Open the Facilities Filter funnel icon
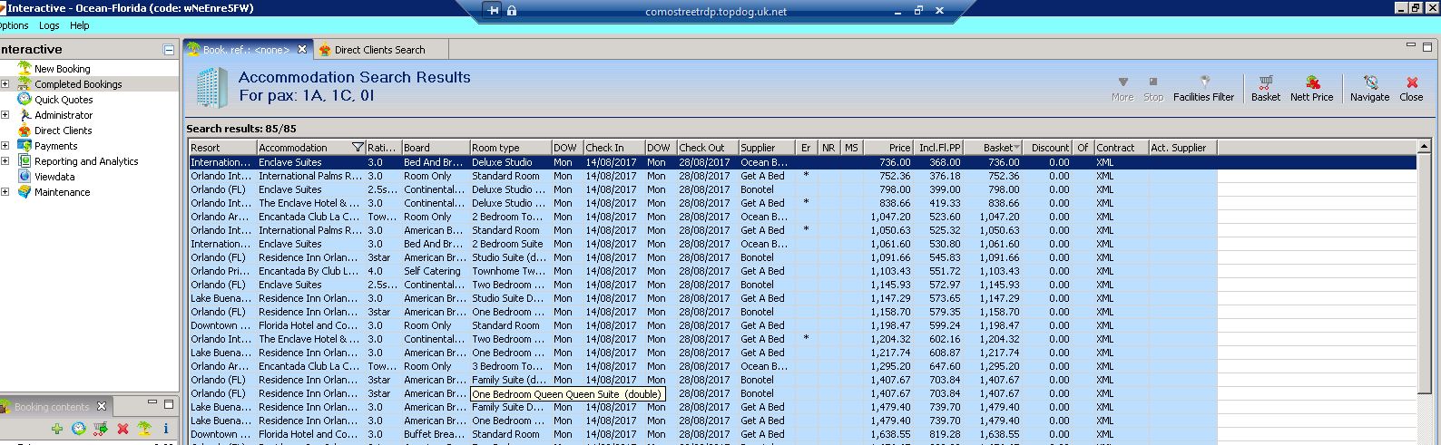 1204,82
